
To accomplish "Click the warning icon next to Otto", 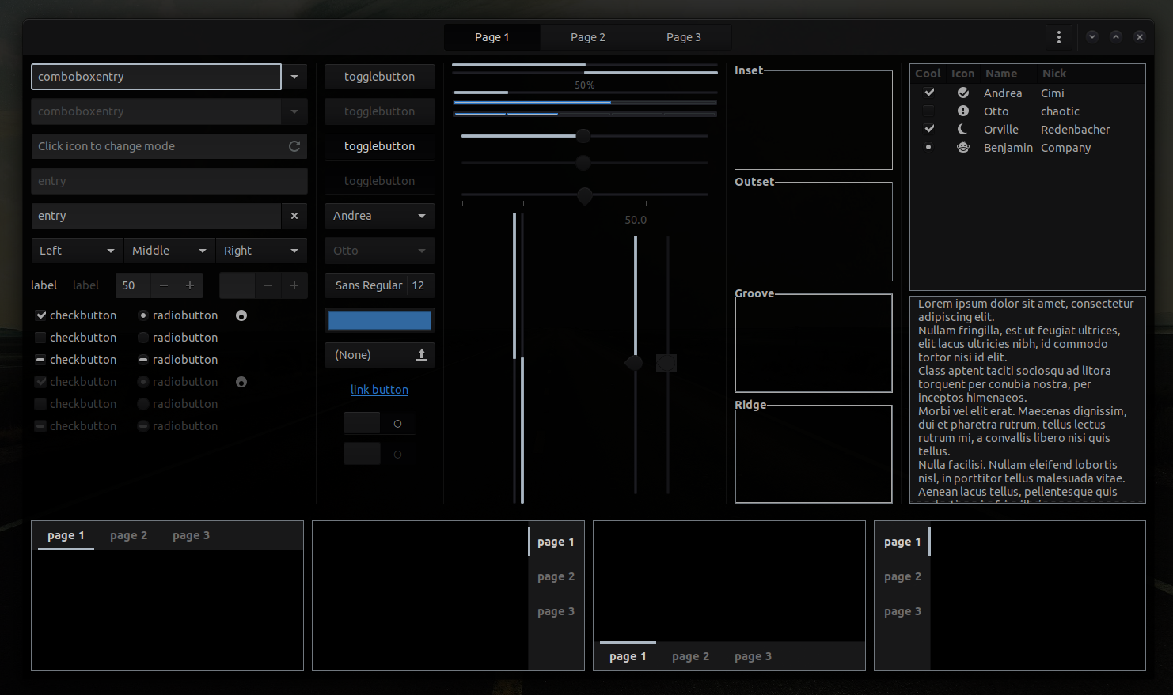I will click(x=962, y=111).
